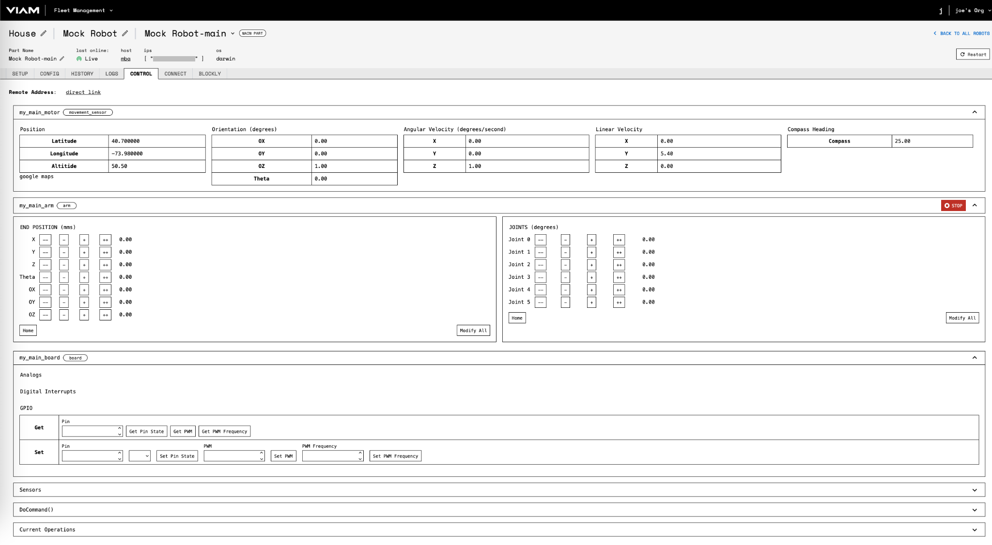Click the google maps link under Position
This screenshot has width=992, height=545.
click(x=36, y=176)
